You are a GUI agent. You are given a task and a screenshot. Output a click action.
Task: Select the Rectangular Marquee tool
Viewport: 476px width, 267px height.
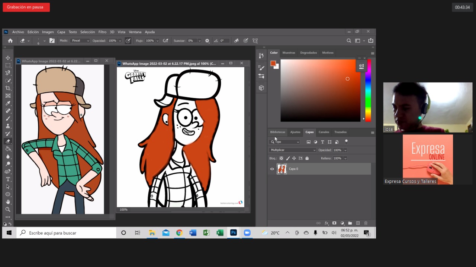click(8, 65)
